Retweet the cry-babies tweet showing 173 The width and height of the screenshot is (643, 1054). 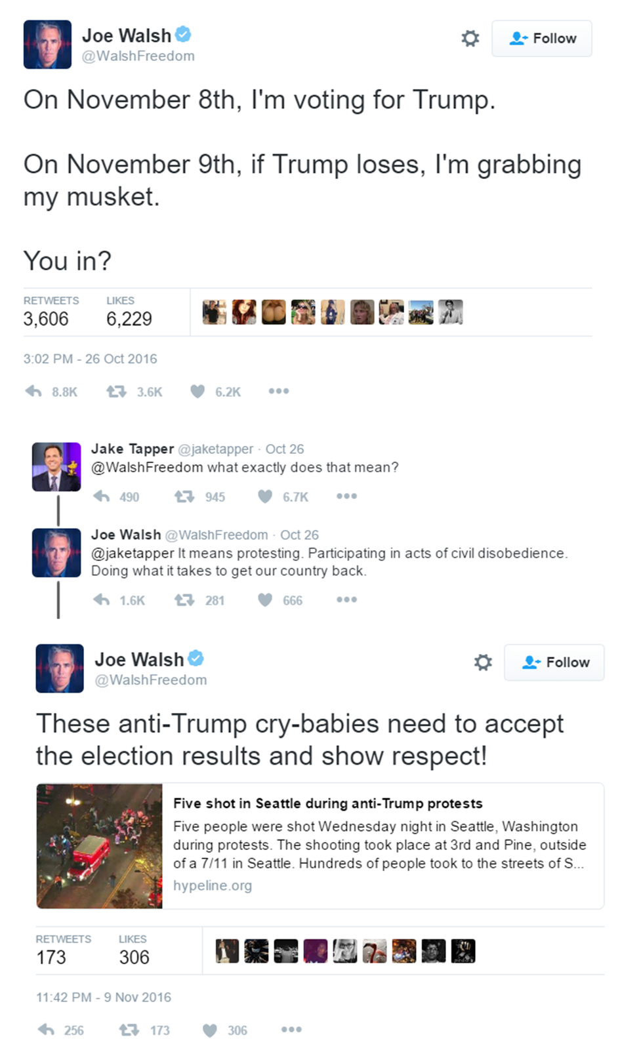[129, 1030]
